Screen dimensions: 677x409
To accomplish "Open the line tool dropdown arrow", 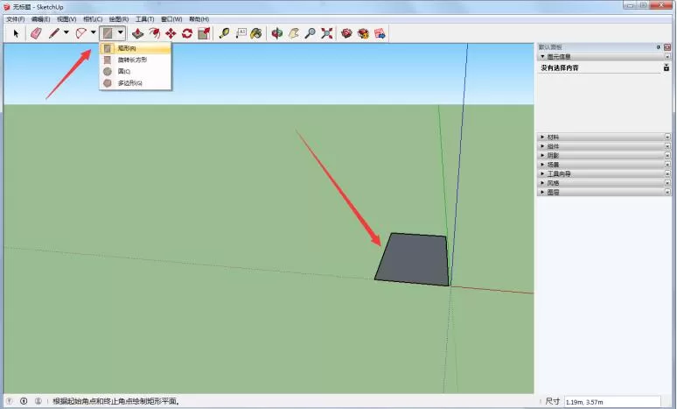I will (66, 32).
